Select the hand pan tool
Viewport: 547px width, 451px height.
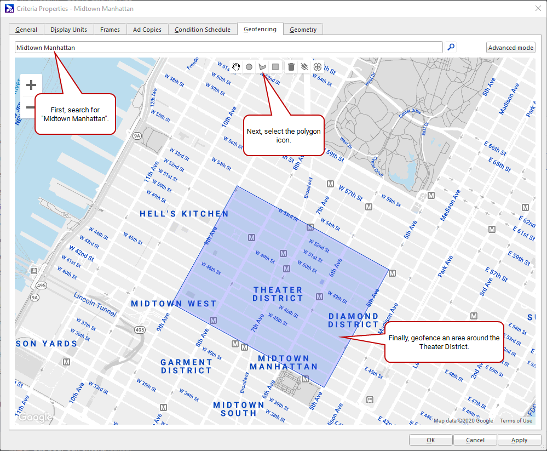(236, 67)
